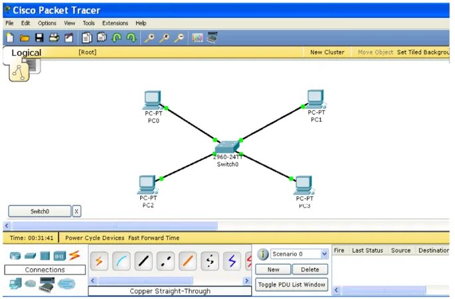Open the custom devices dialog icon
455x299 pixels.
(x=212, y=38)
